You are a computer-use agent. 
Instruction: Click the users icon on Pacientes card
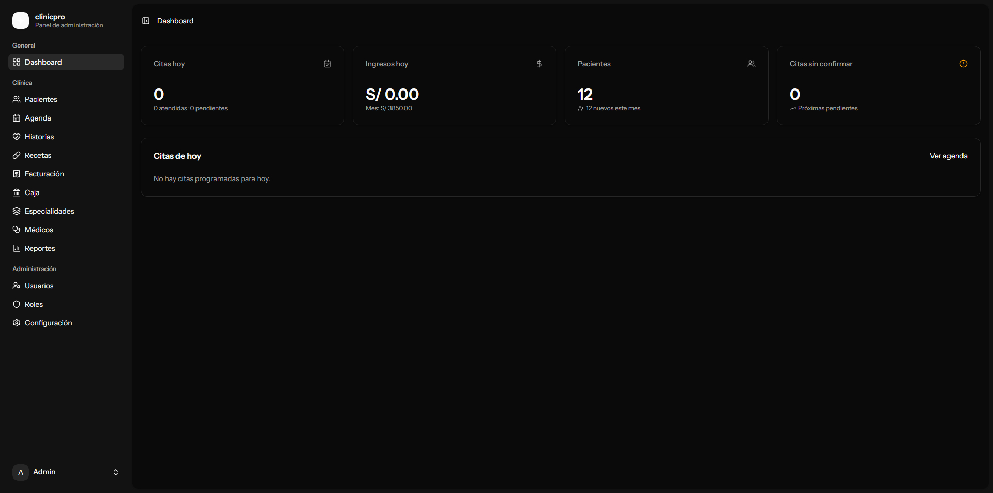pos(751,64)
